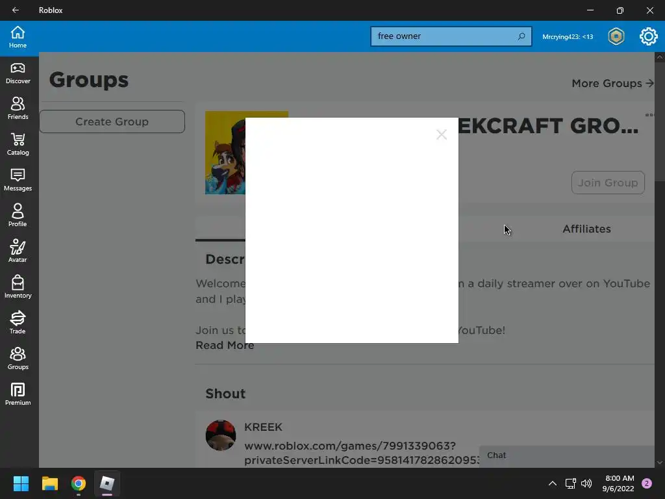Open the group three-dot options menu
The width and height of the screenshot is (665, 499).
click(649, 114)
